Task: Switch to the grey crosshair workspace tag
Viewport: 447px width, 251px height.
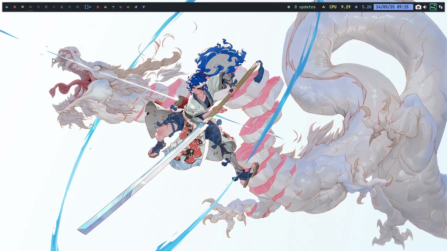Action: 38,7
